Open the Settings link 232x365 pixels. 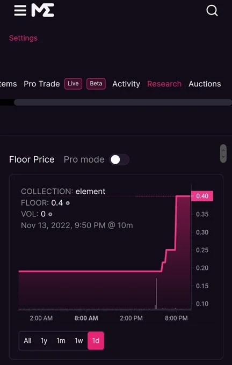[x=23, y=38]
